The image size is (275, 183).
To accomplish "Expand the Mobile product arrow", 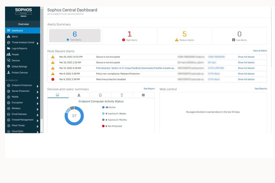I will coord(38,98).
